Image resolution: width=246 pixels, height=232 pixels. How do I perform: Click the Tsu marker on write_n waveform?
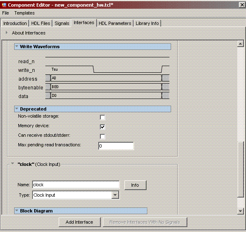(55, 69)
